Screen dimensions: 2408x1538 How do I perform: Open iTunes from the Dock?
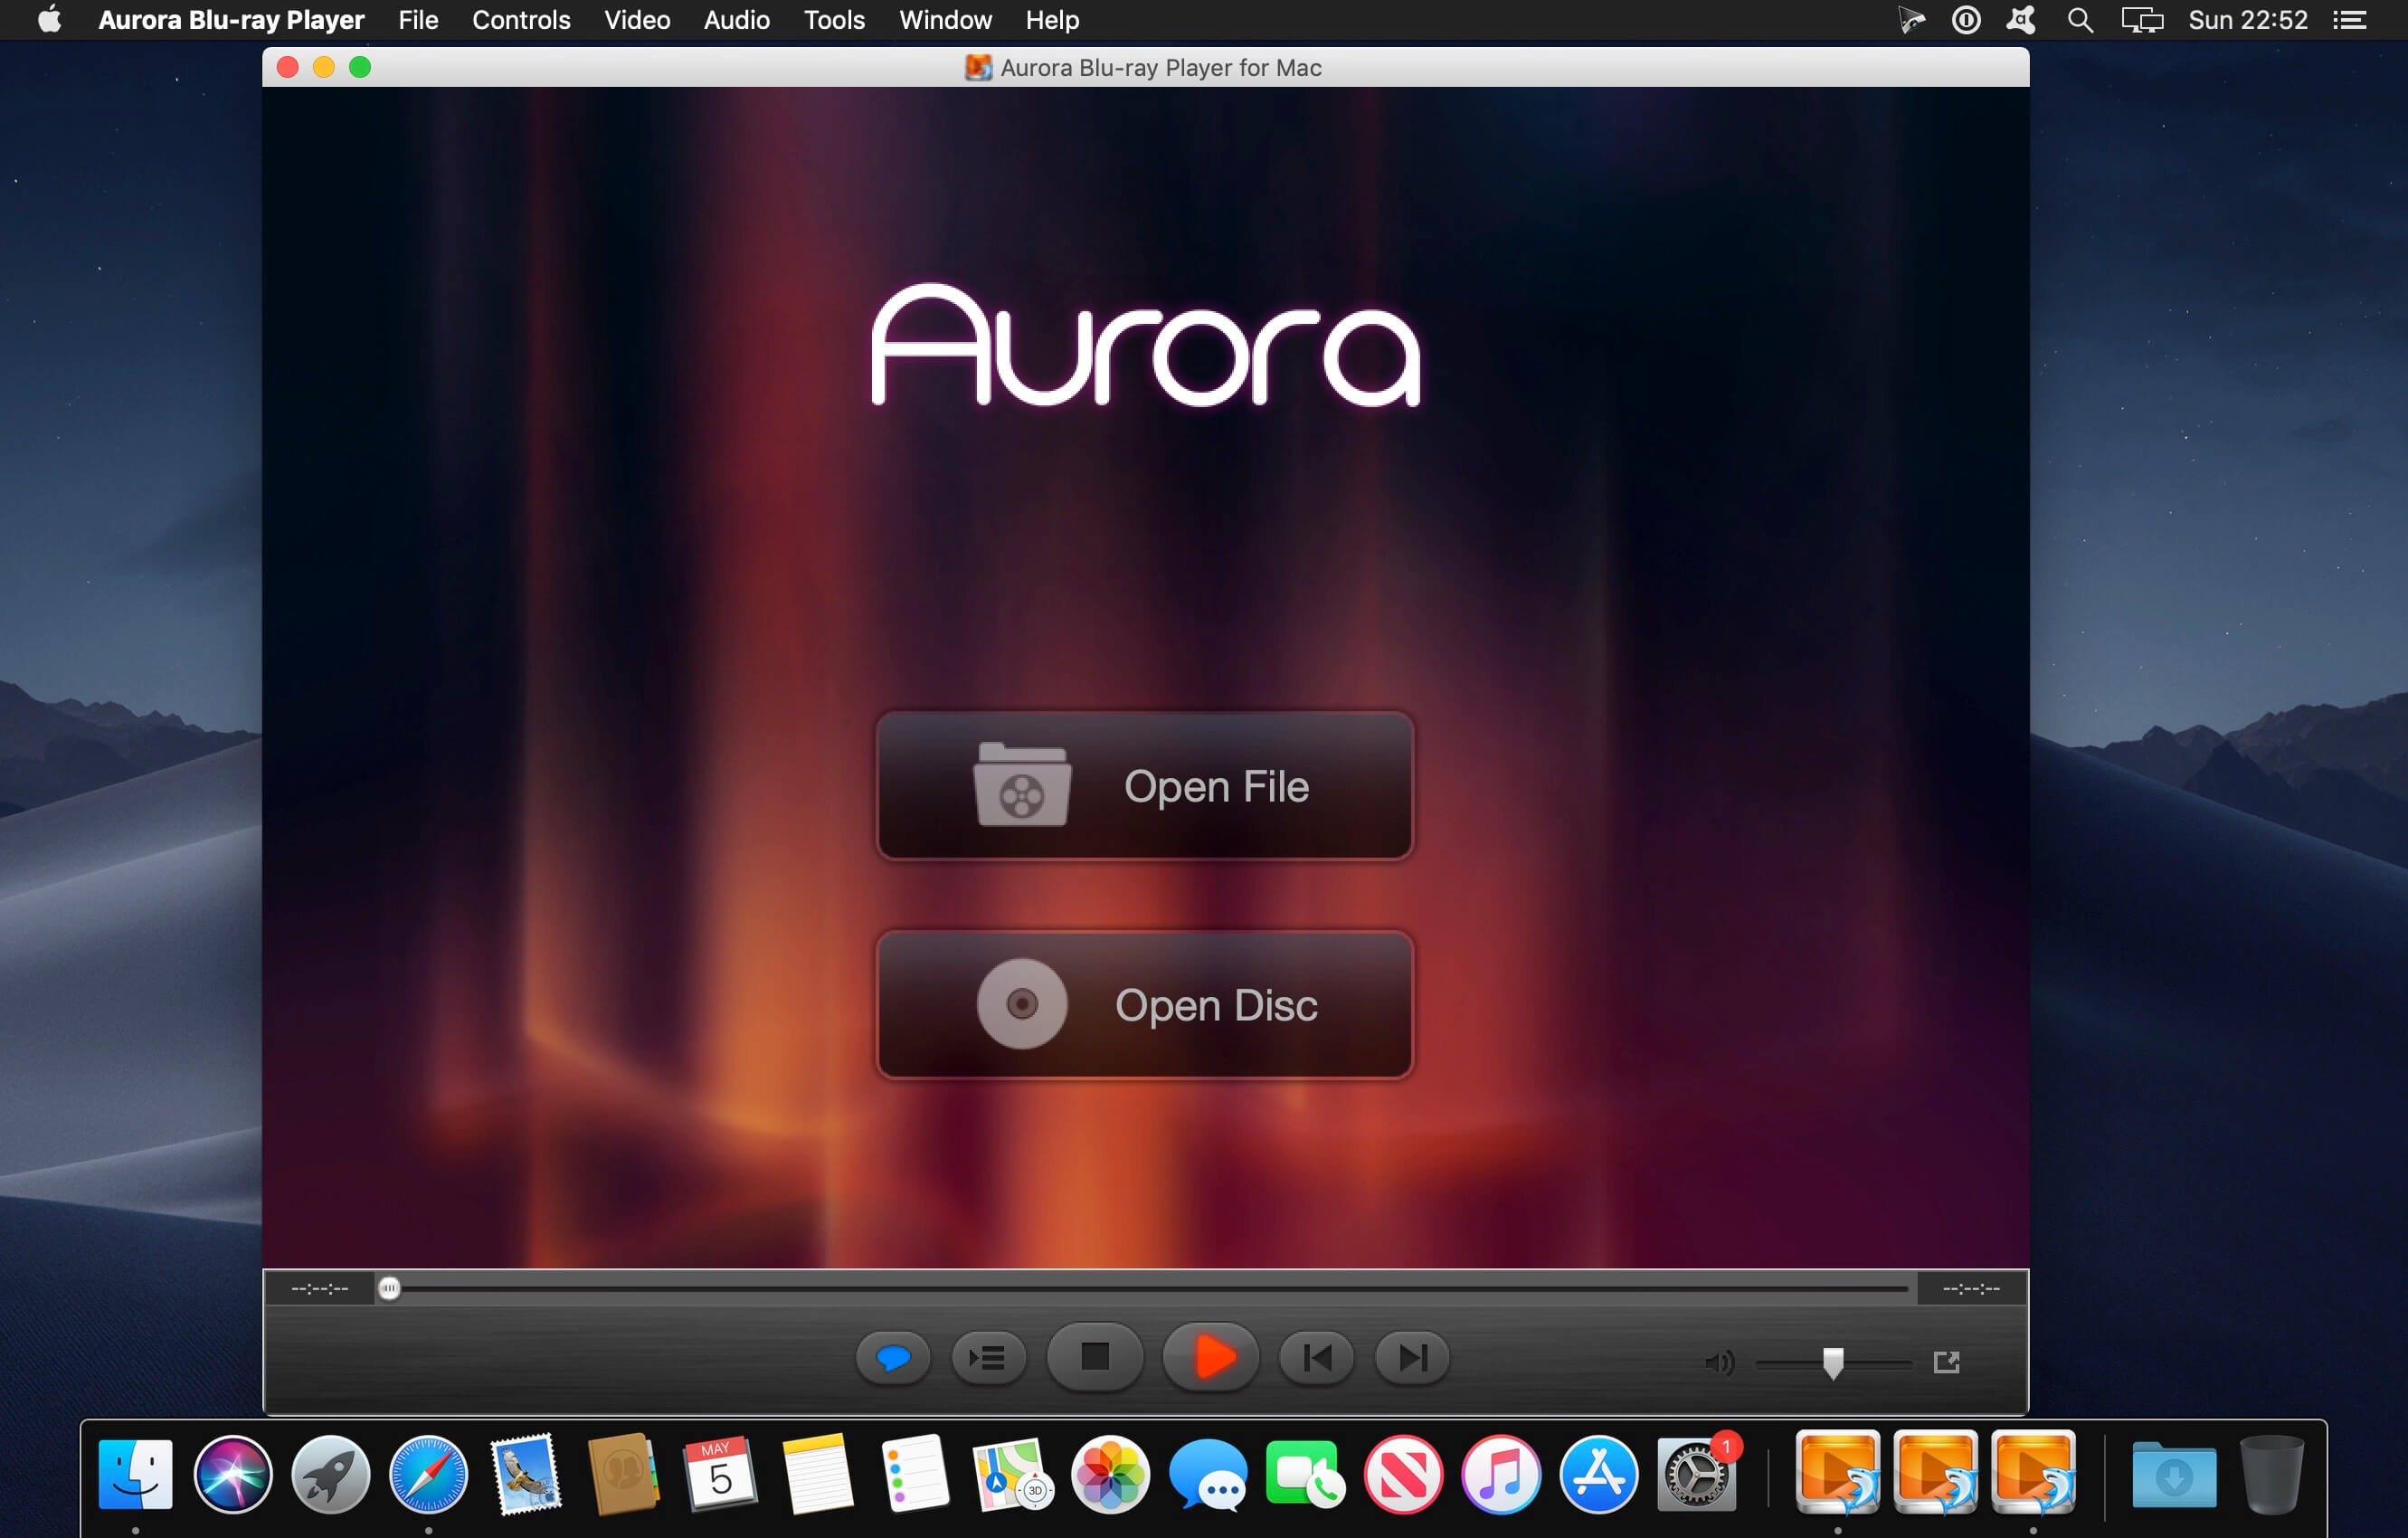tap(1500, 1474)
